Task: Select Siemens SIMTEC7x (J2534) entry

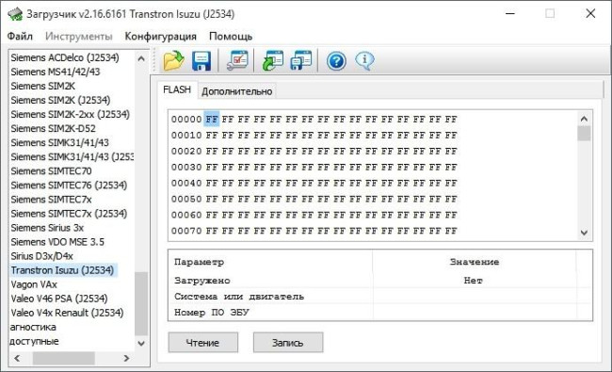Action: (69, 214)
